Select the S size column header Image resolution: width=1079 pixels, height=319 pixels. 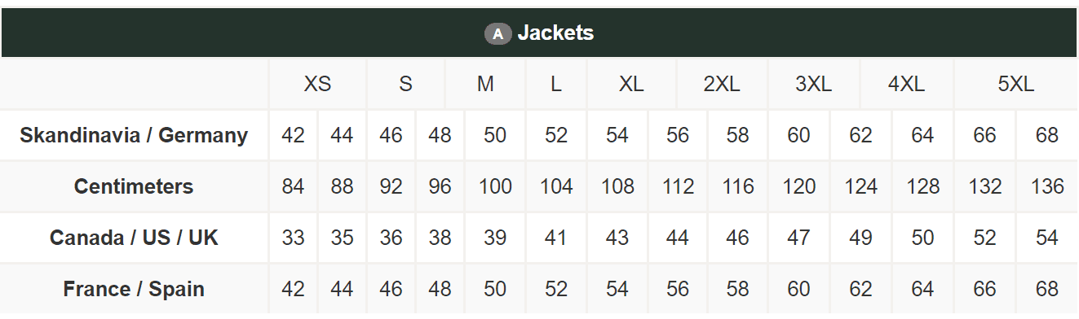[x=405, y=84]
